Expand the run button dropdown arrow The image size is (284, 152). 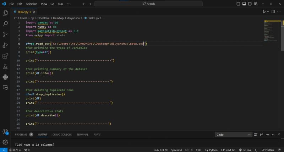click(268, 12)
